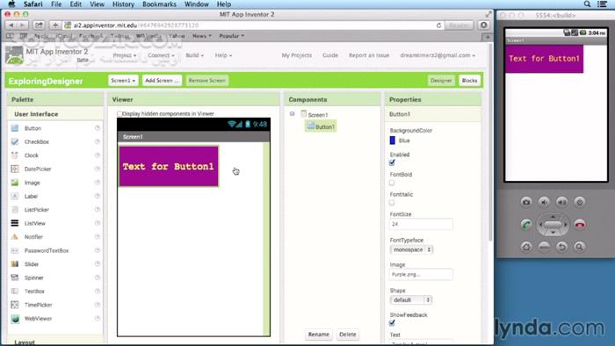Click the My Projects link

(297, 55)
